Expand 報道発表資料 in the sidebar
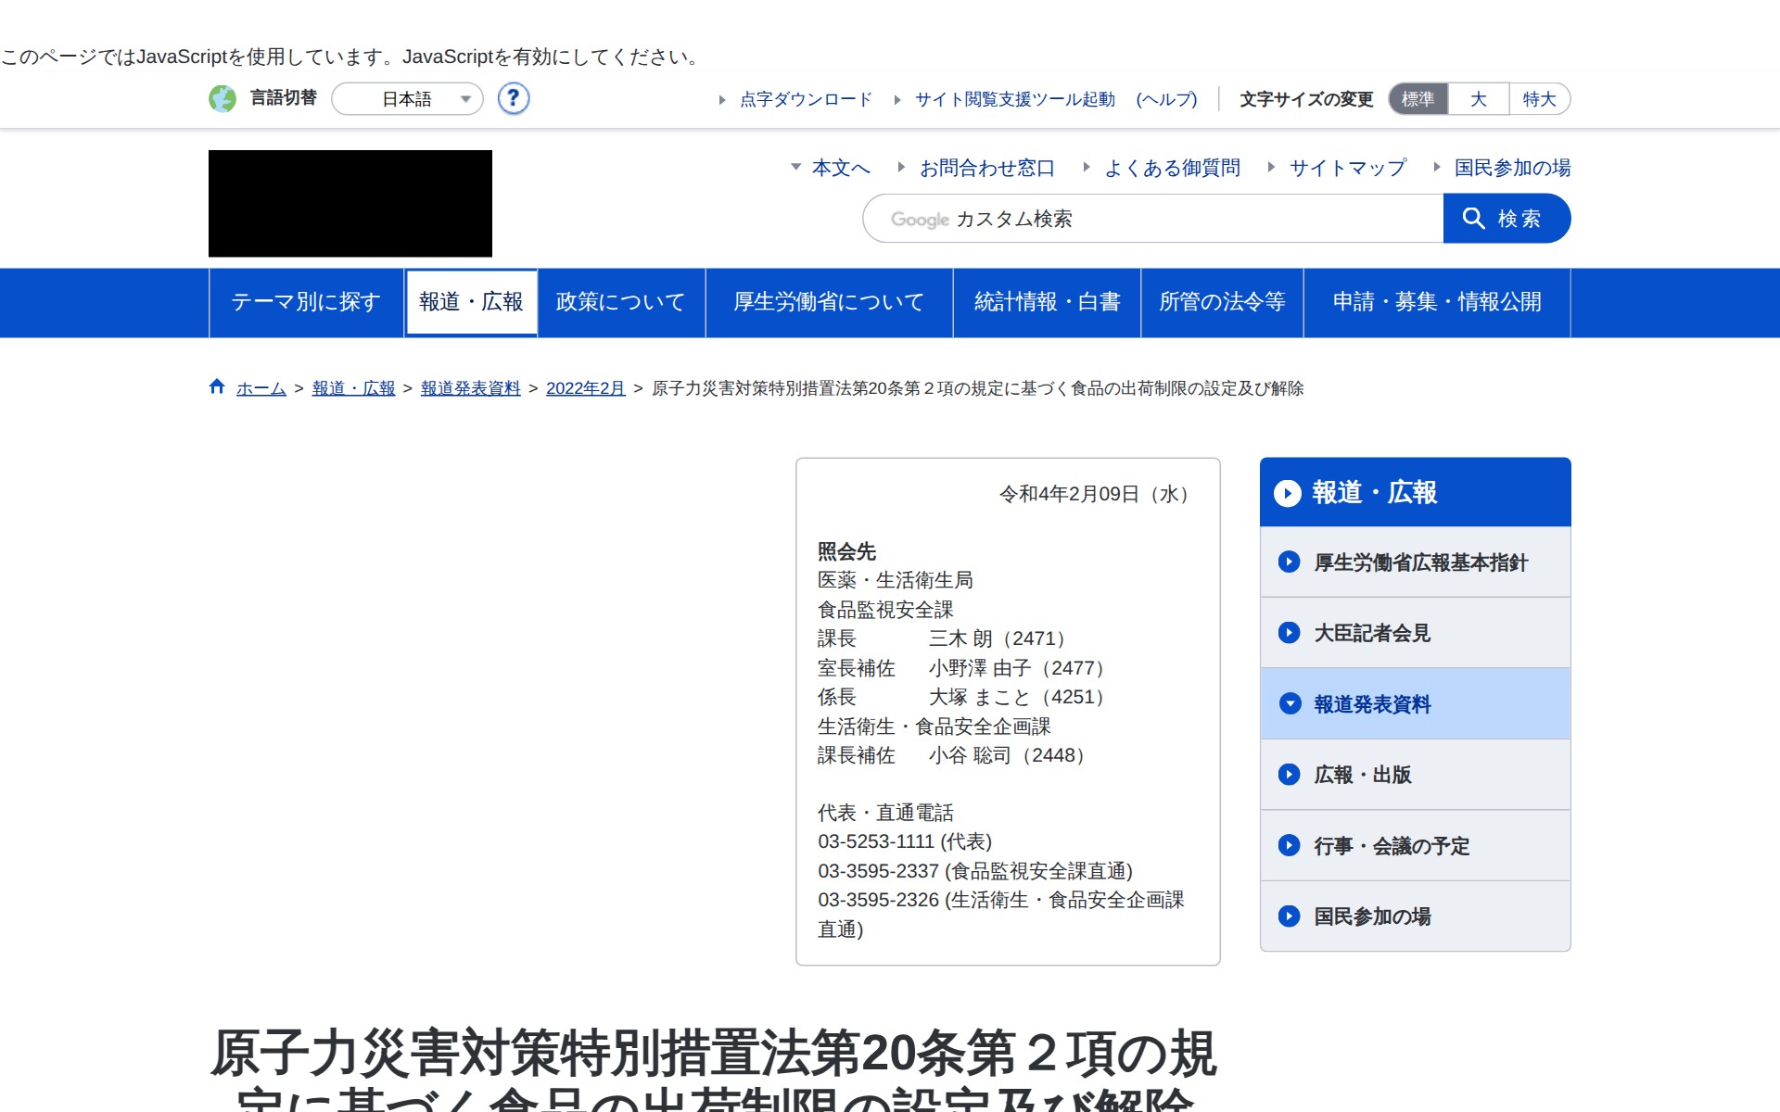Viewport: 1780px width, 1112px height. [x=1372, y=704]
